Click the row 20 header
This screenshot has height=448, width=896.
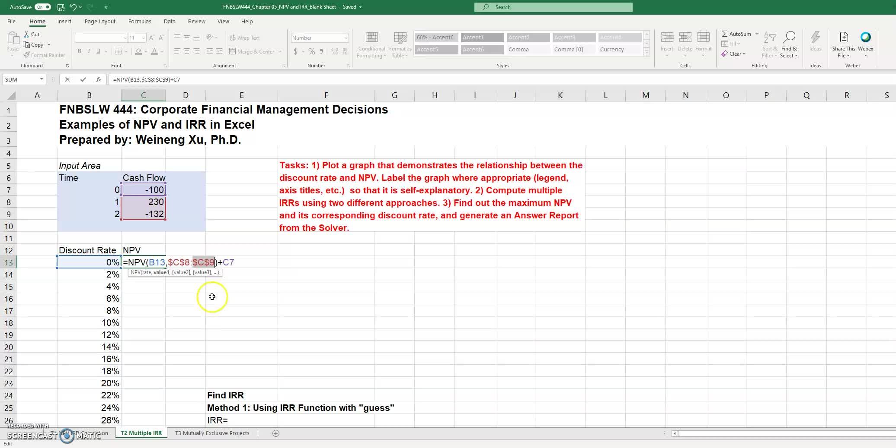click(x=9, y=347)
